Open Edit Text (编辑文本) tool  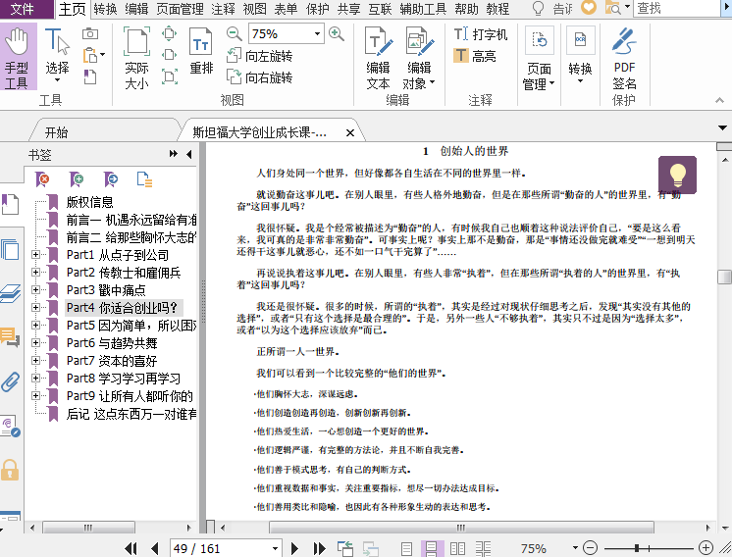(378, 58)
